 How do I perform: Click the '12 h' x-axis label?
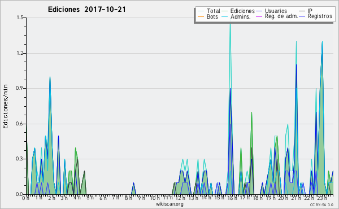(x=180, y=198)
